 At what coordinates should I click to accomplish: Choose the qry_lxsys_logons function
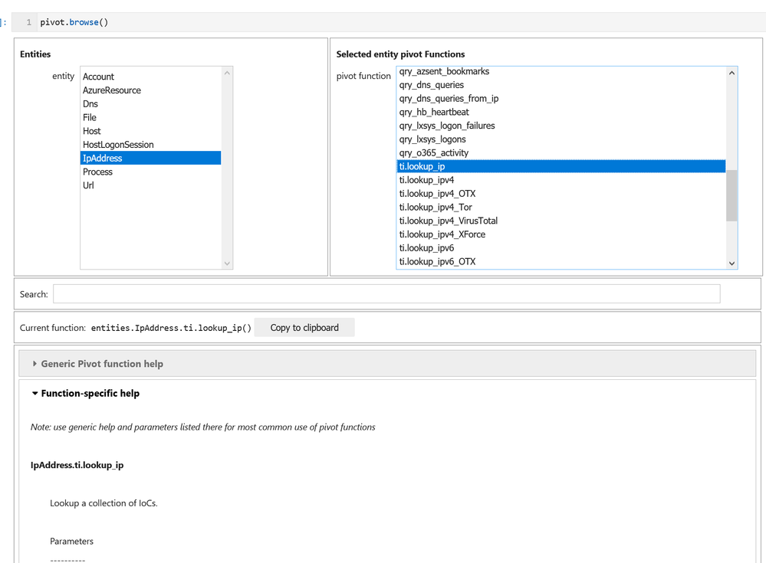561,139
